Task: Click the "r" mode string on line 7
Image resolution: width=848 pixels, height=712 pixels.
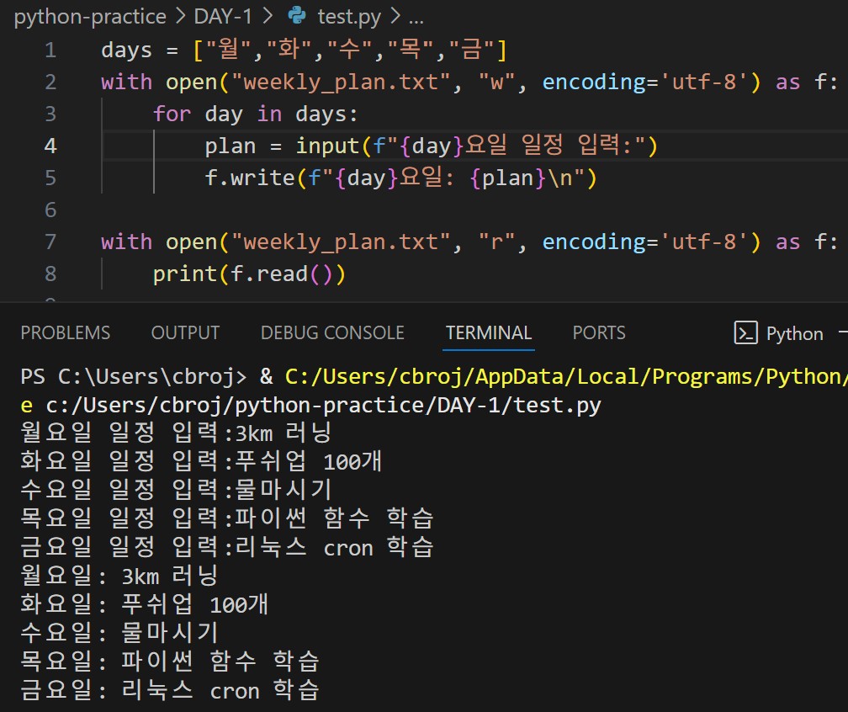Action: tap(496, 242)
